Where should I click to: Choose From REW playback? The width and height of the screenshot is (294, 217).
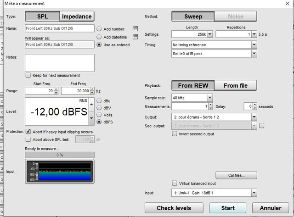[x=193, y=86]
